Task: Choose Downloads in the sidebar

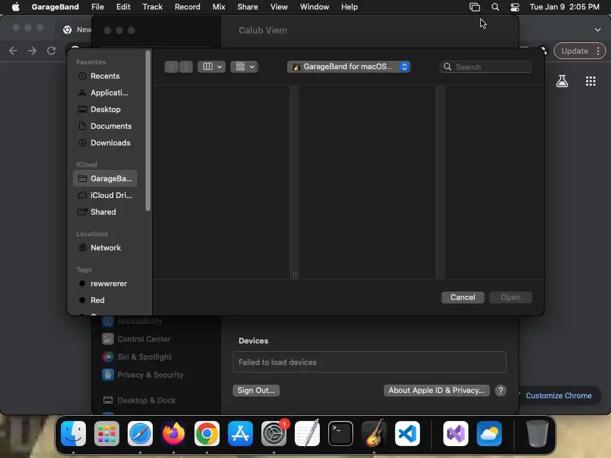Action: (104, 143)
